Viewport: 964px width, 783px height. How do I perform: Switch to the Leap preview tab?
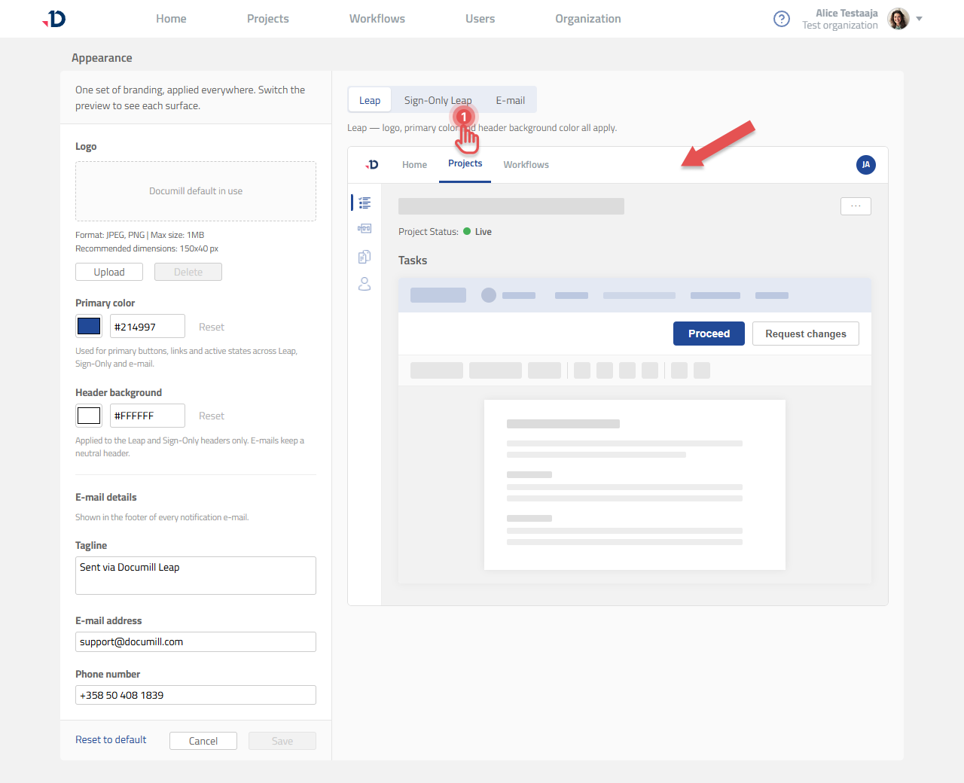[370, 100]
